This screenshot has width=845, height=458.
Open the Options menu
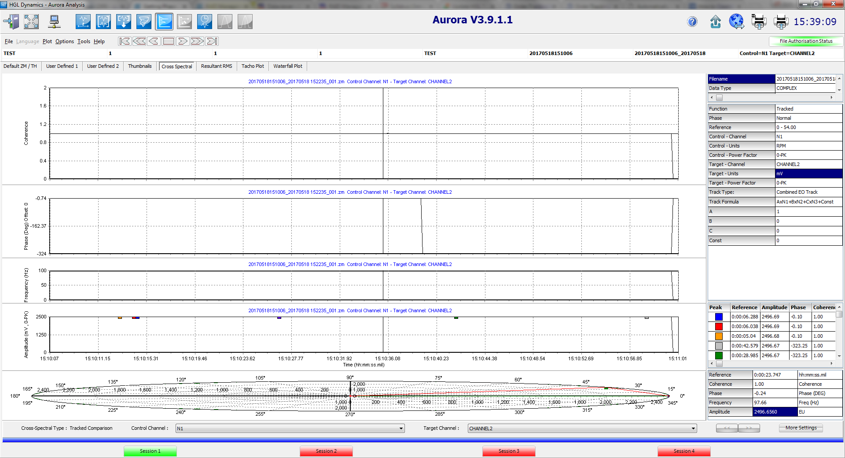coord(64,41)
